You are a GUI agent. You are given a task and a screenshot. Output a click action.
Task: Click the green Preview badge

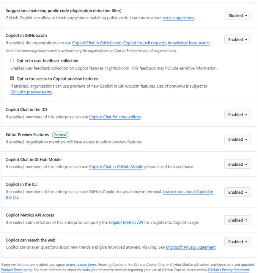tap(60, 135)
